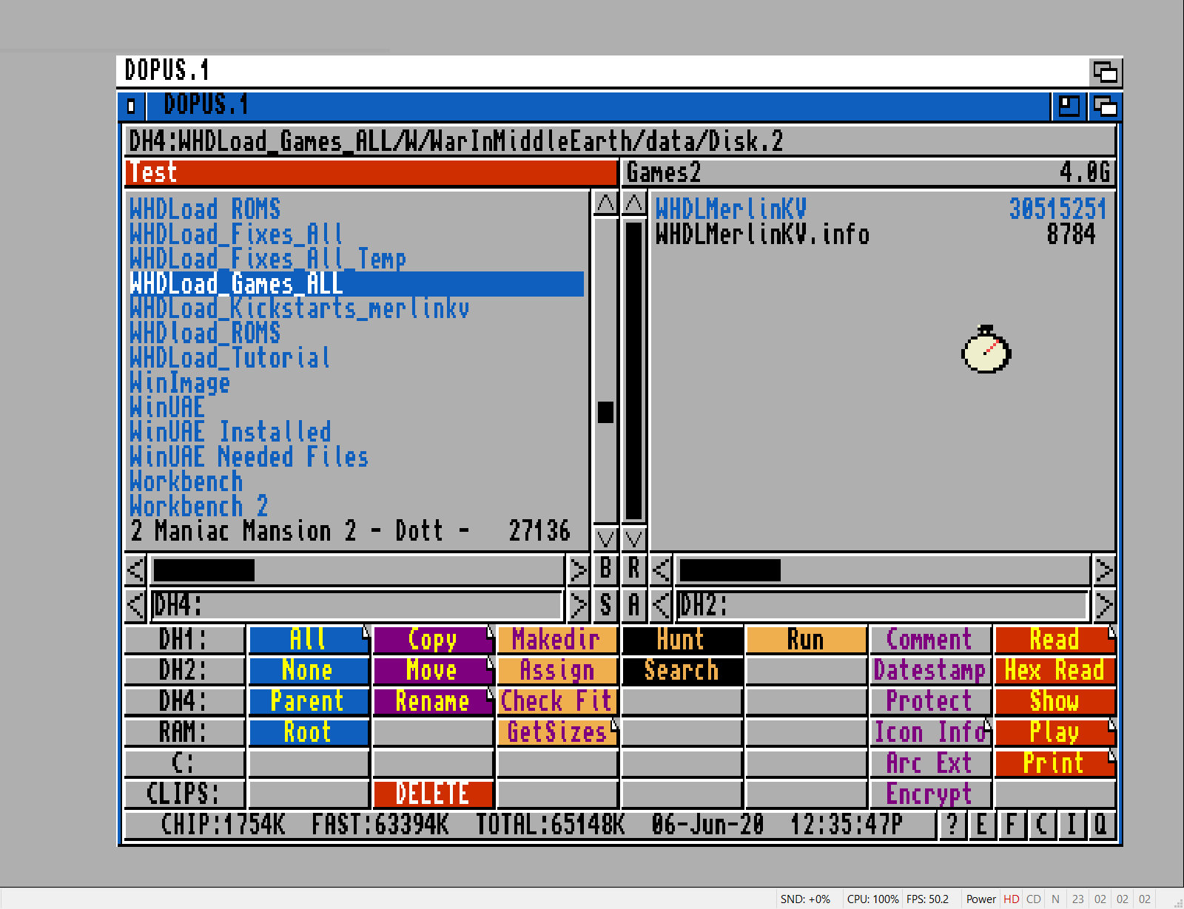Click right arrow beside DH4: path field
The width and height of the screenshot is (1184, 909).
(x=578, y=605)
